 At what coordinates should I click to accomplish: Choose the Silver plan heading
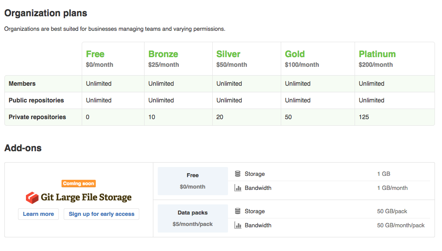point(228,54)
